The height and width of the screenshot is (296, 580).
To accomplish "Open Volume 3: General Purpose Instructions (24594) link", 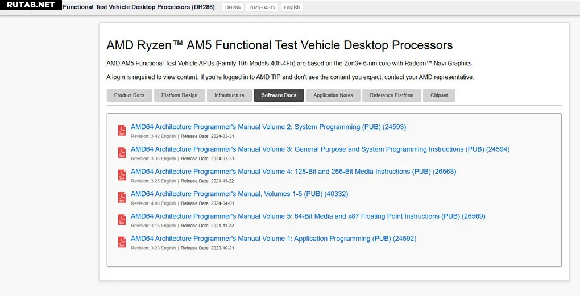I will click(x=320, y=149).
